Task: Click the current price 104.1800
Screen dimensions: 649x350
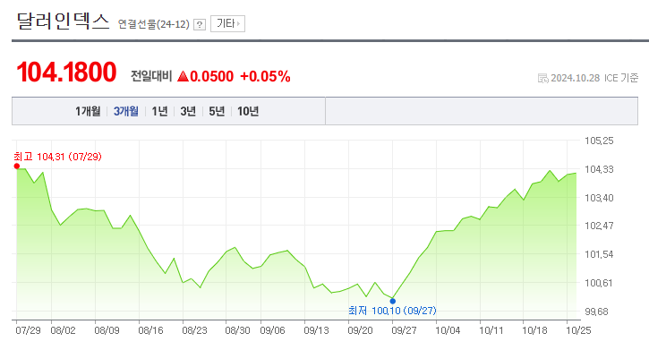Action: pos(66,73)
